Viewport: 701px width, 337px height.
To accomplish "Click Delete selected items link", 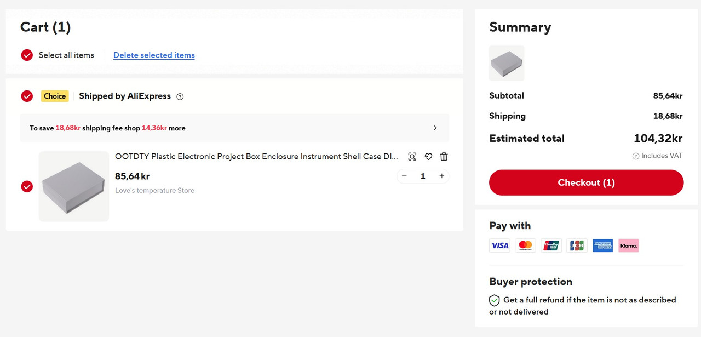I will point(154,55).
